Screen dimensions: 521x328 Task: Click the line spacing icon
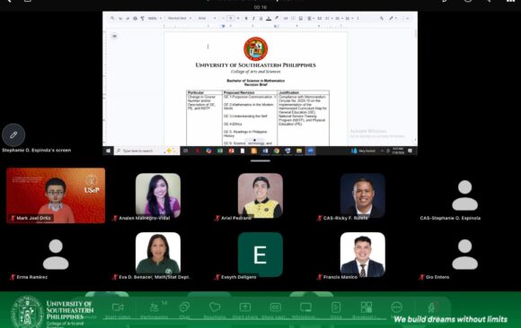click(x=320, y=18)
